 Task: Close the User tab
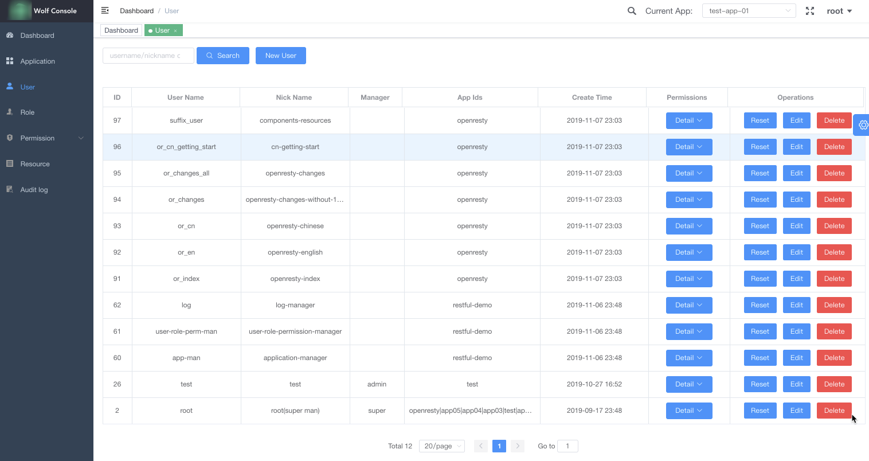coord(174,30)
